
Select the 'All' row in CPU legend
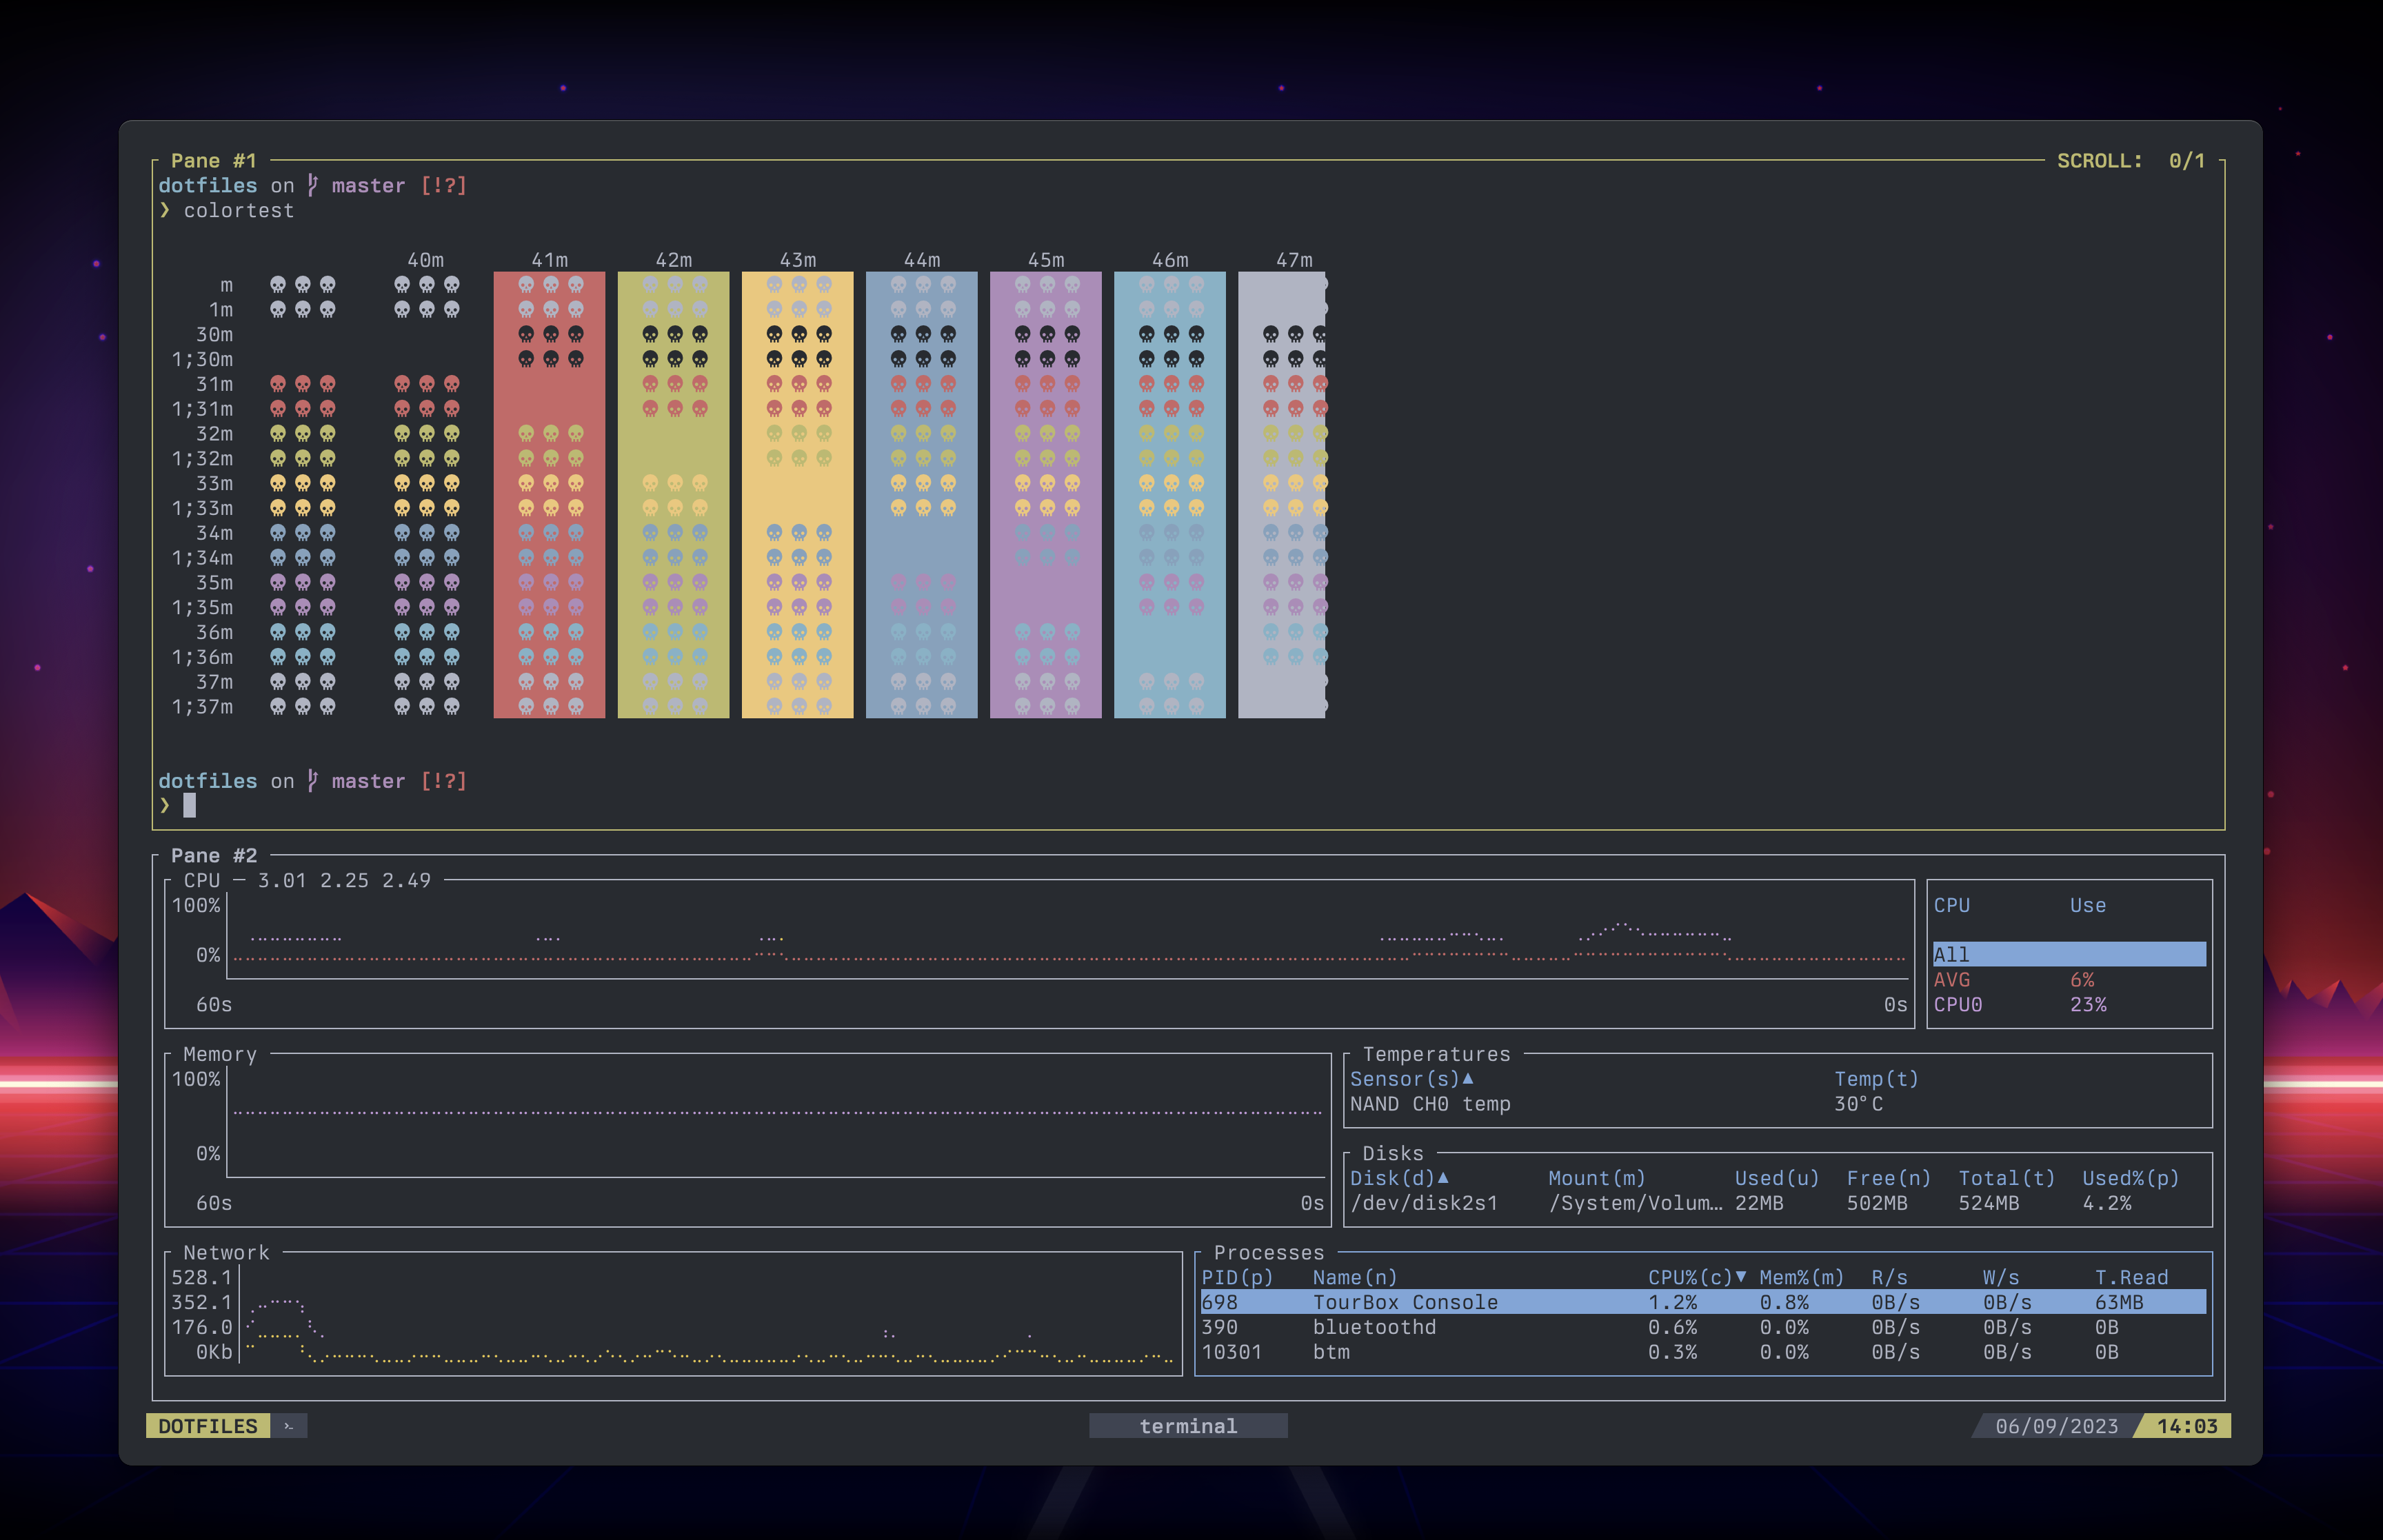[x=2069, y=954]
